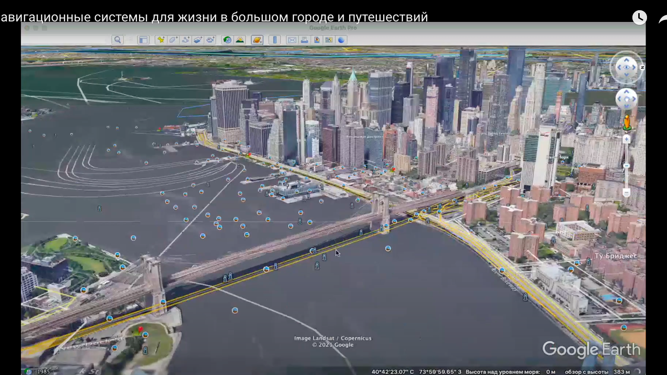Click the N north compass marker
Viewport: 667px width, 375px height.
(x=642, y=67)
